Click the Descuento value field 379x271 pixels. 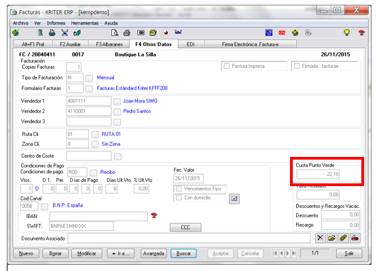(340, 215)
